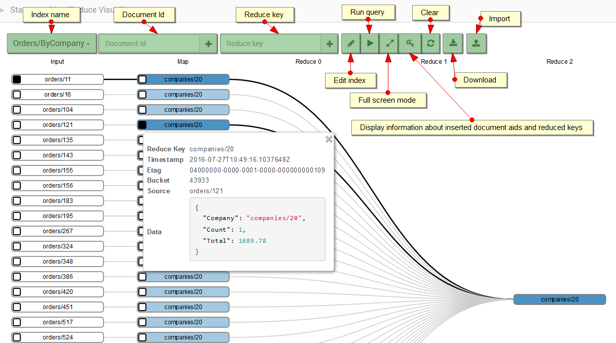Check the Map checkbox in orders/104 row

[142, 110]
